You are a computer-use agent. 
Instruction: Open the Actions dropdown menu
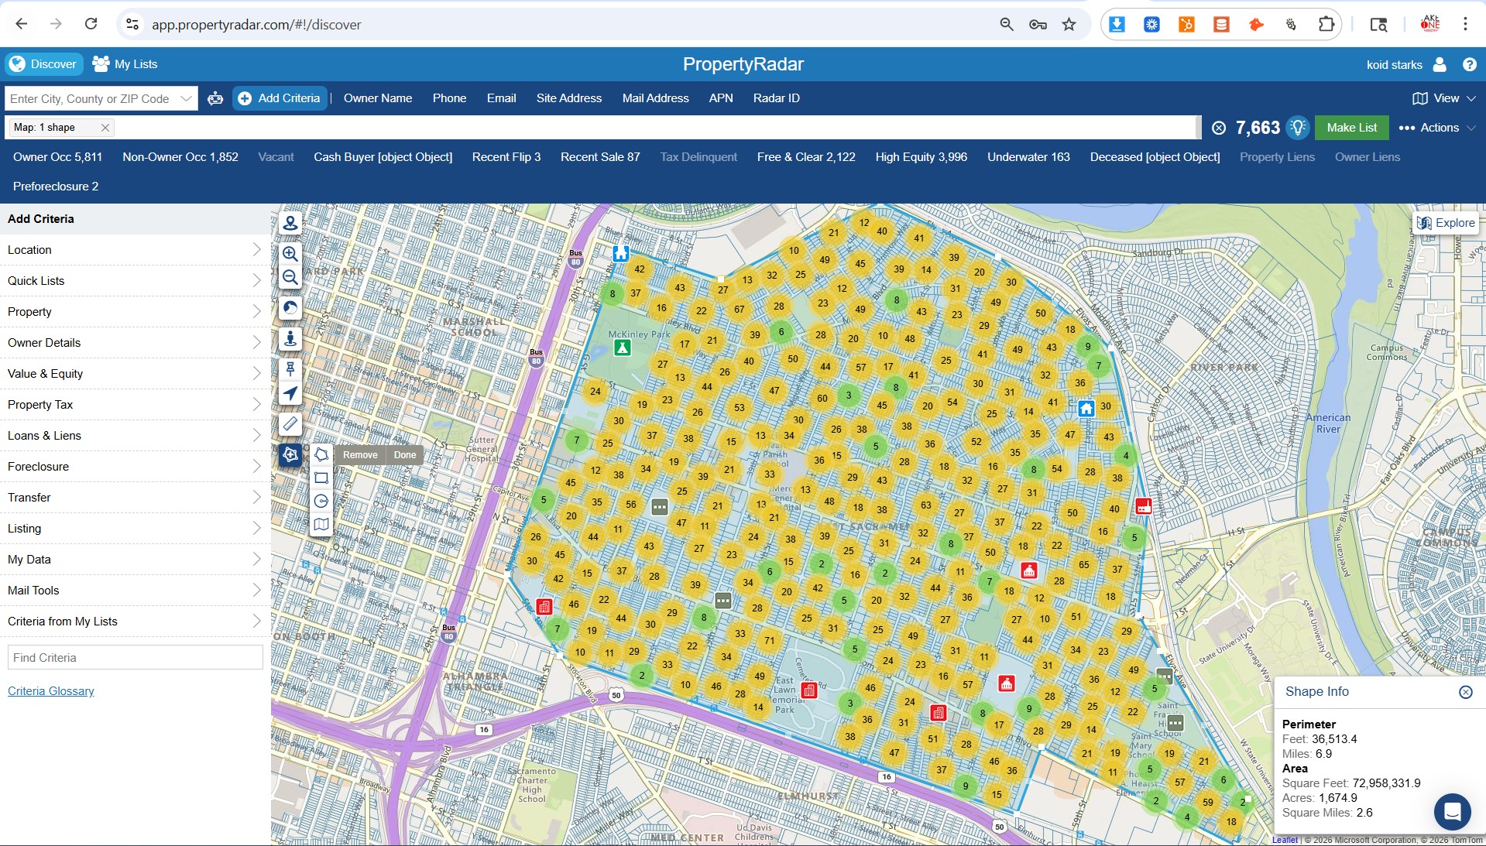(1437, 128)
